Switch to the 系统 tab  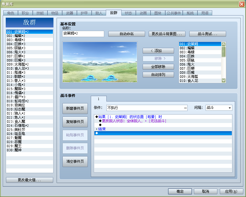pos(190,13)
